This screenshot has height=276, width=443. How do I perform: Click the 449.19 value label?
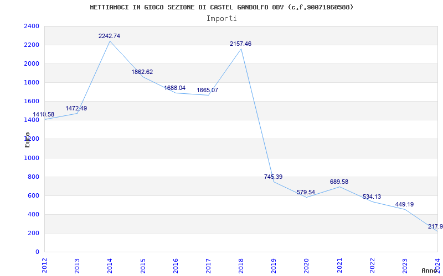[x=405, y=204]
